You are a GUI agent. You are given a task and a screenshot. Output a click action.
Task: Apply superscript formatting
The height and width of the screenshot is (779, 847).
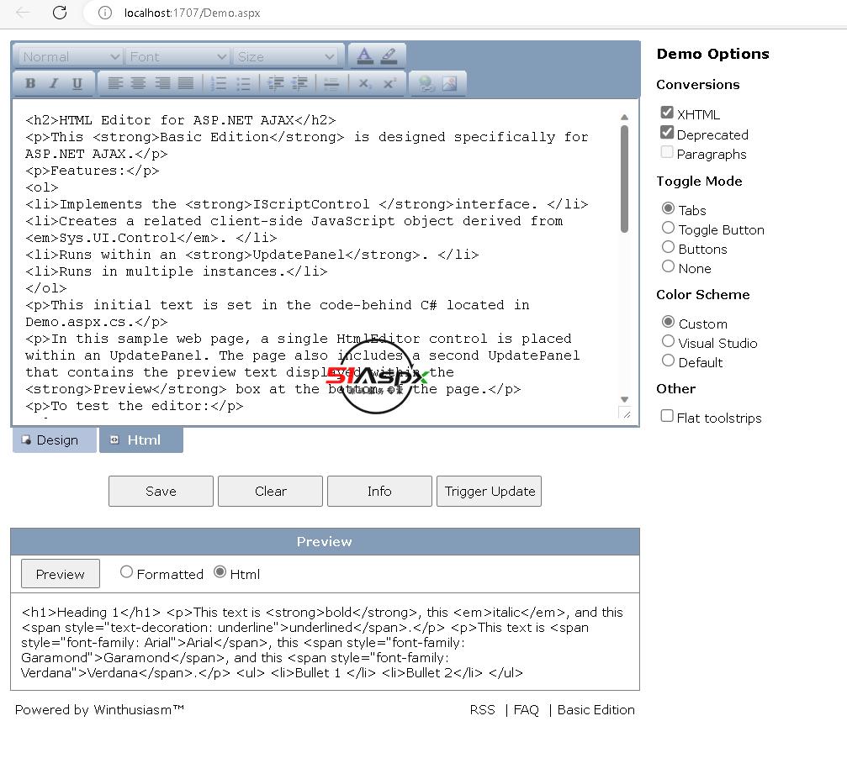(389, 84)
